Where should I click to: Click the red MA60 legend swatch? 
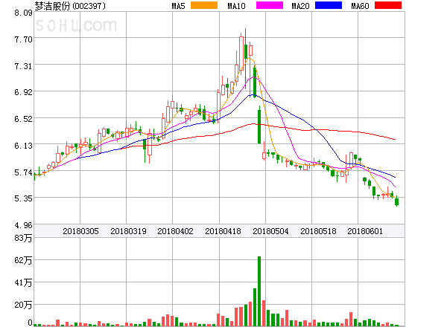pos(388,5)
